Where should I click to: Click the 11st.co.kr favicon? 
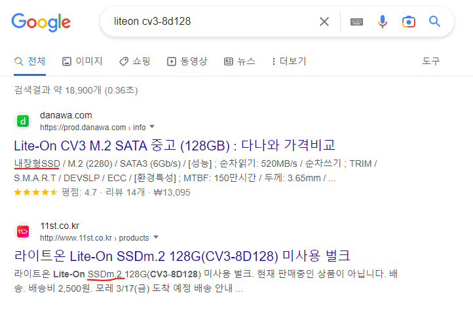click(x=23, y=232)
